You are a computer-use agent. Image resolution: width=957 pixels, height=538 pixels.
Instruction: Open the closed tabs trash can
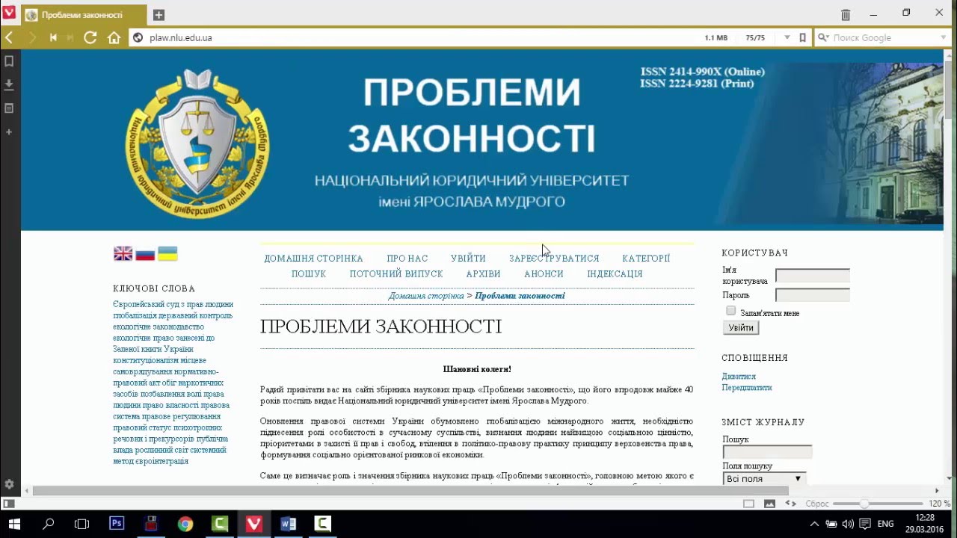pyautogui.click(x=846, y=14)
